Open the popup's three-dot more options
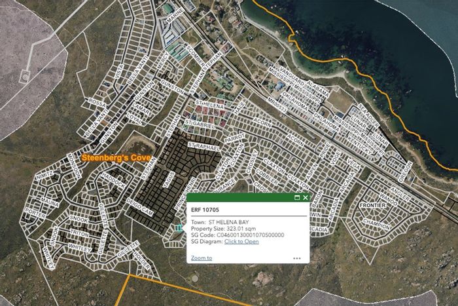Image resolution: width=458 pixels, height=306 pixels. click(x=297, y=258)
